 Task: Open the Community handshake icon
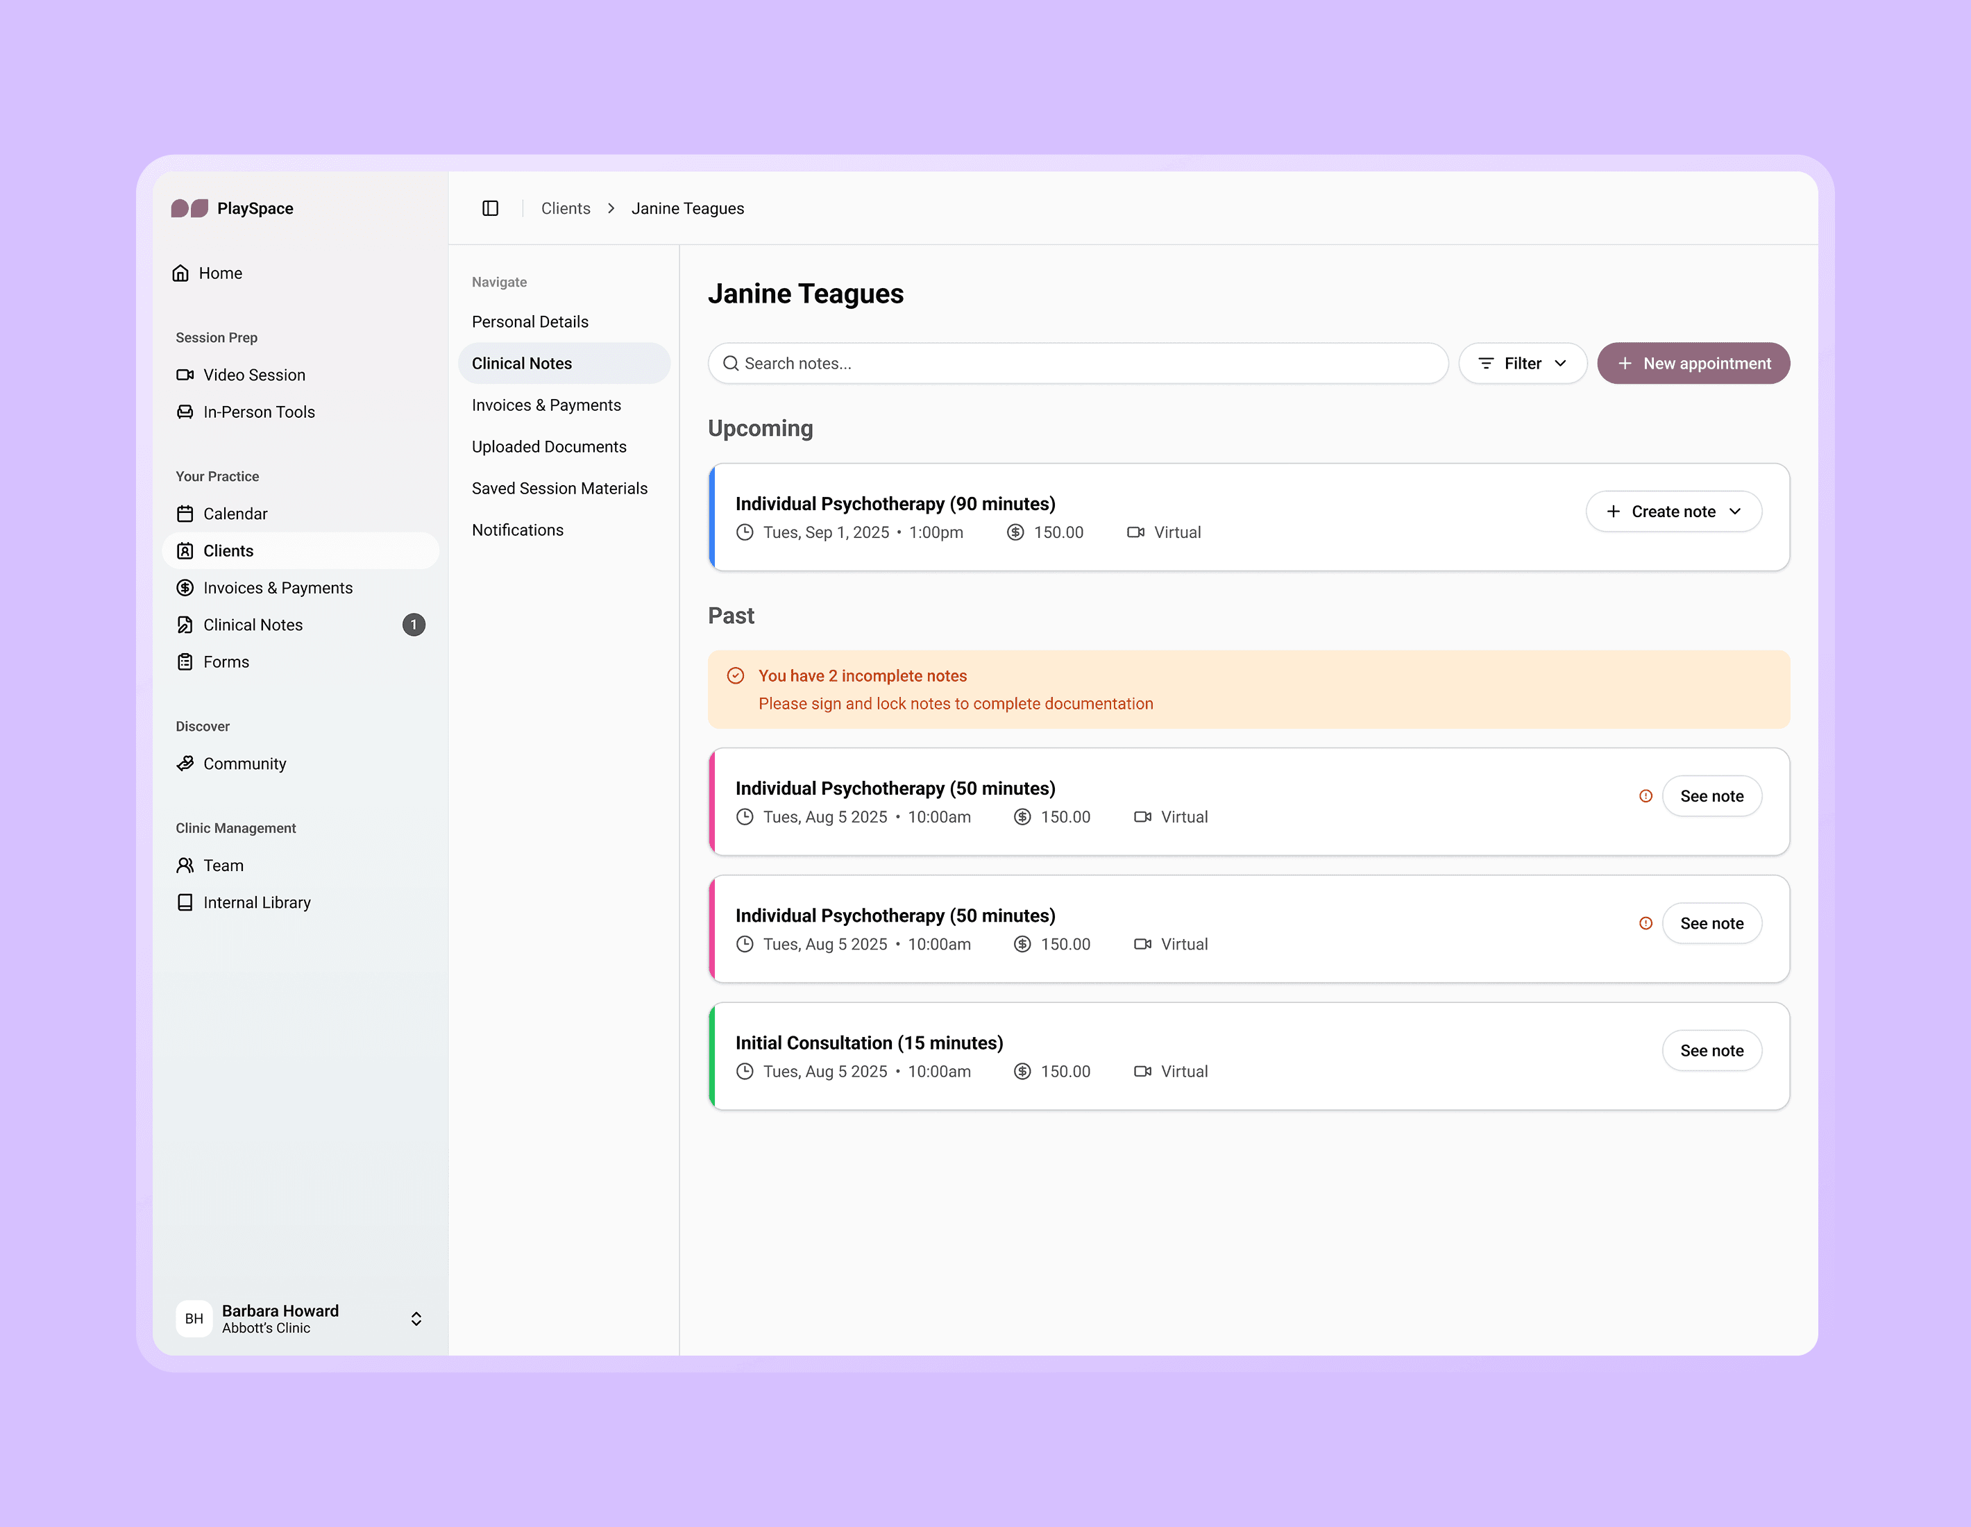point(185,763)
